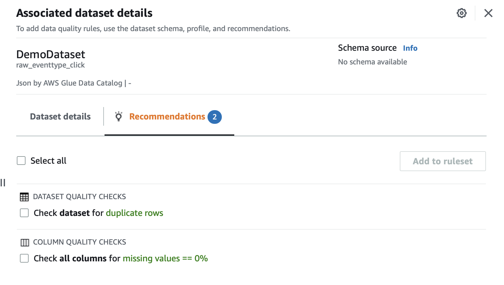Click the lightbulb icon on Recommendations
The height and width of the screenshot is (285, 504).
coord(119,116)
